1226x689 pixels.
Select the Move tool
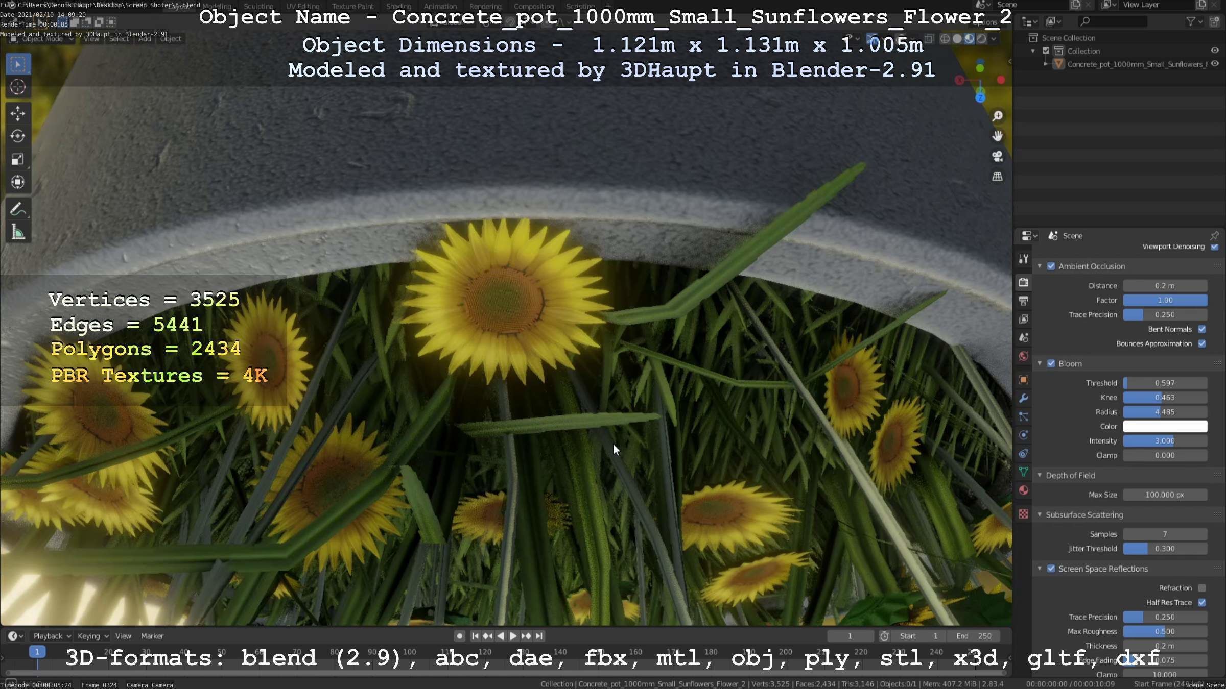(x=18, y=113)
